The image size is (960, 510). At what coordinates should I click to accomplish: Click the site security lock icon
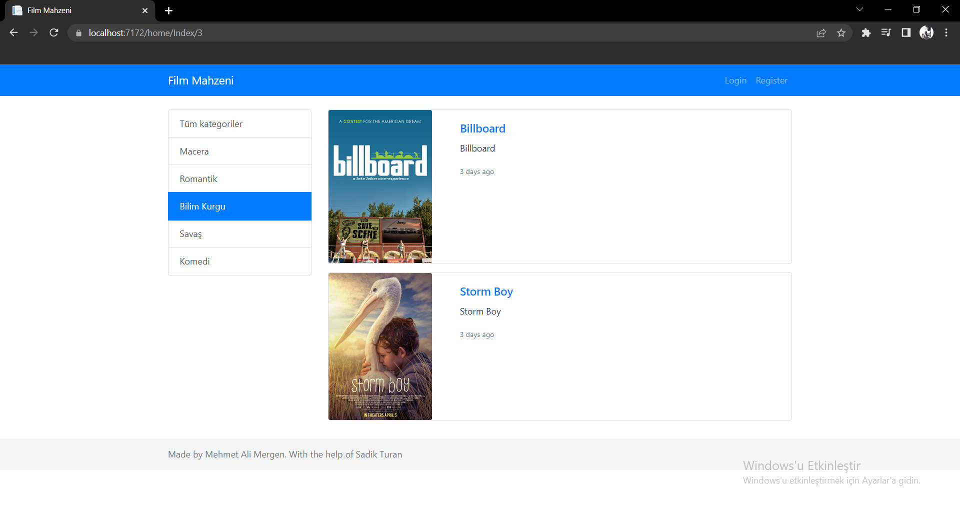click(x=78, y=33)
